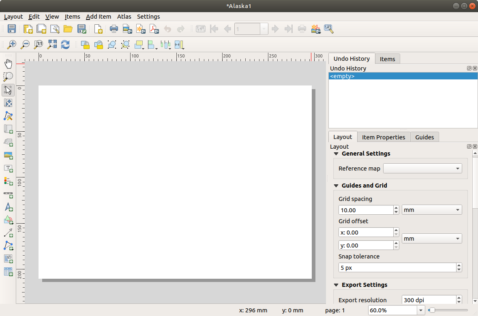Pick the Add North Arrow tool
478x316 pixels.
click(x=8, y=207)
